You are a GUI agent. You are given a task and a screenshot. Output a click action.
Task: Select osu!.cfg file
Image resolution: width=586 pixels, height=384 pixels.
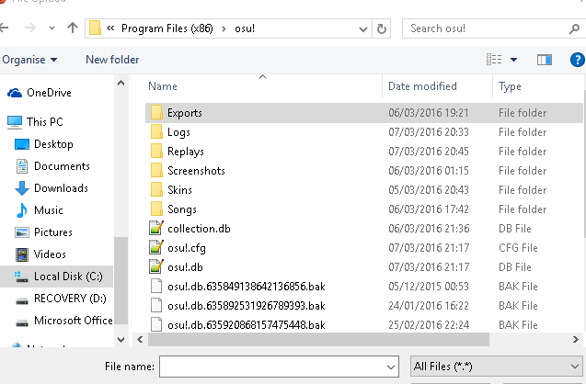click(x=364, y=248)
